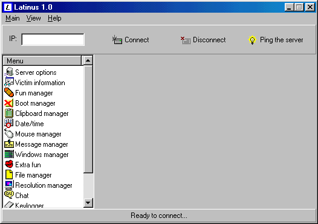Select the Windows manager icon
Viewport: 318px width, 224px height.
(x=9, y=155)
